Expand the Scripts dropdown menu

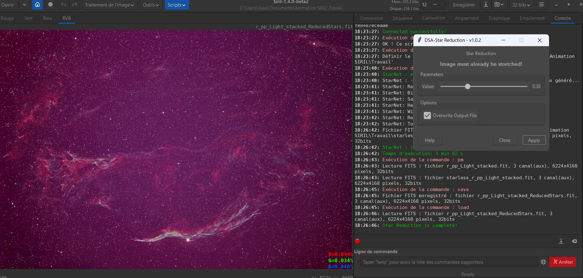pos(177,5)
